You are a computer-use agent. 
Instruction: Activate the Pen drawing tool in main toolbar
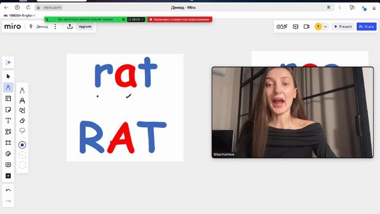click(x=8, y=87)
